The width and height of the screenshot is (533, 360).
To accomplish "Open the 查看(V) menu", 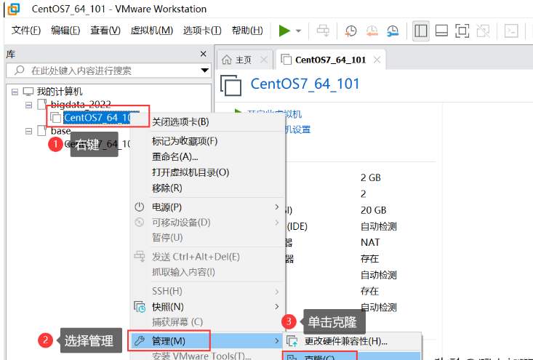I will [x=105, y=31].
